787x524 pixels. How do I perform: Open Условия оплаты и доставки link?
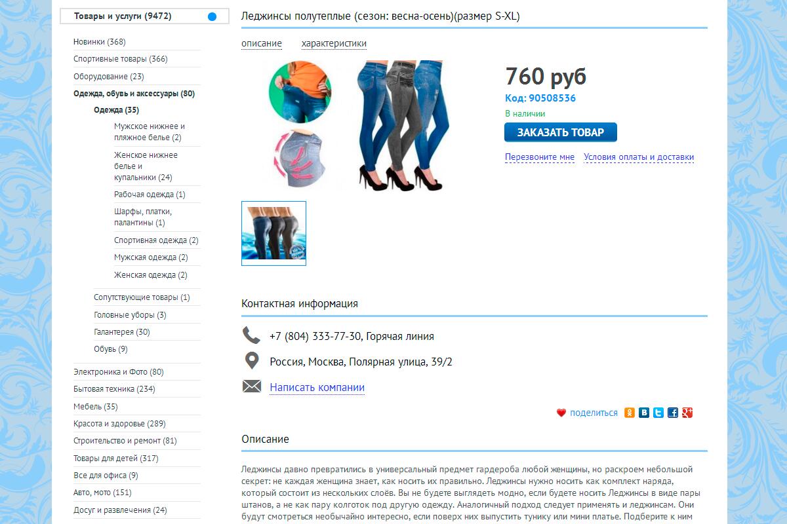click(x=639, y=157)
